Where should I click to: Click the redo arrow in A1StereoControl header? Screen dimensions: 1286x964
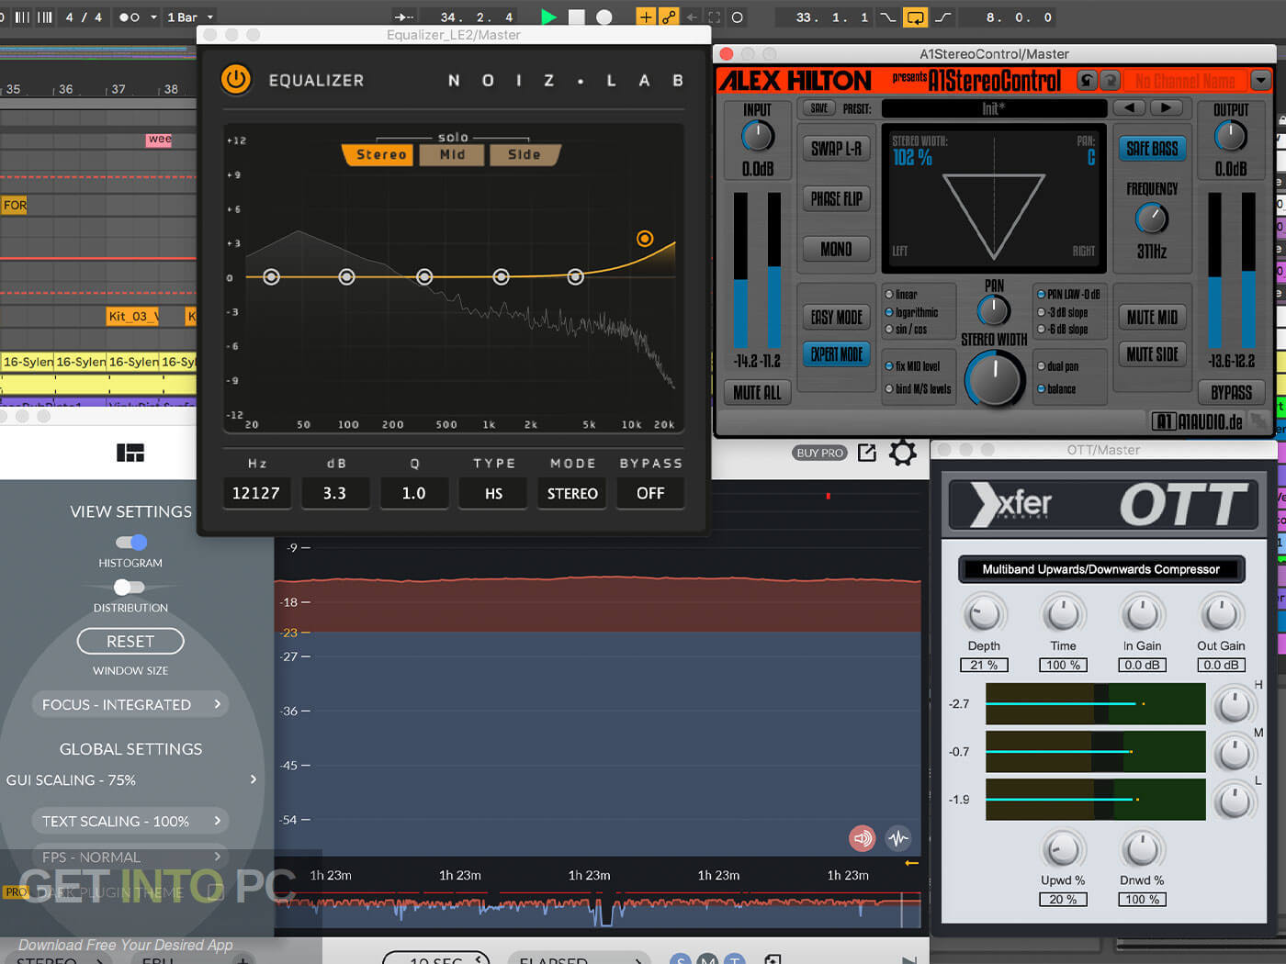[1110, 81]
